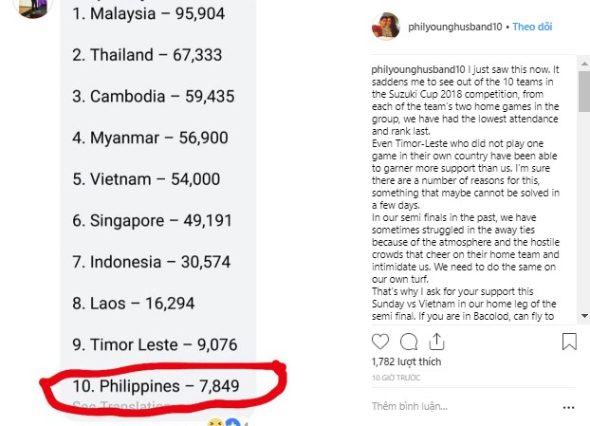The width and height of the screenshot is (590, 426).
Task: Save post with the bookmark icon
Action: pos(569,342)
